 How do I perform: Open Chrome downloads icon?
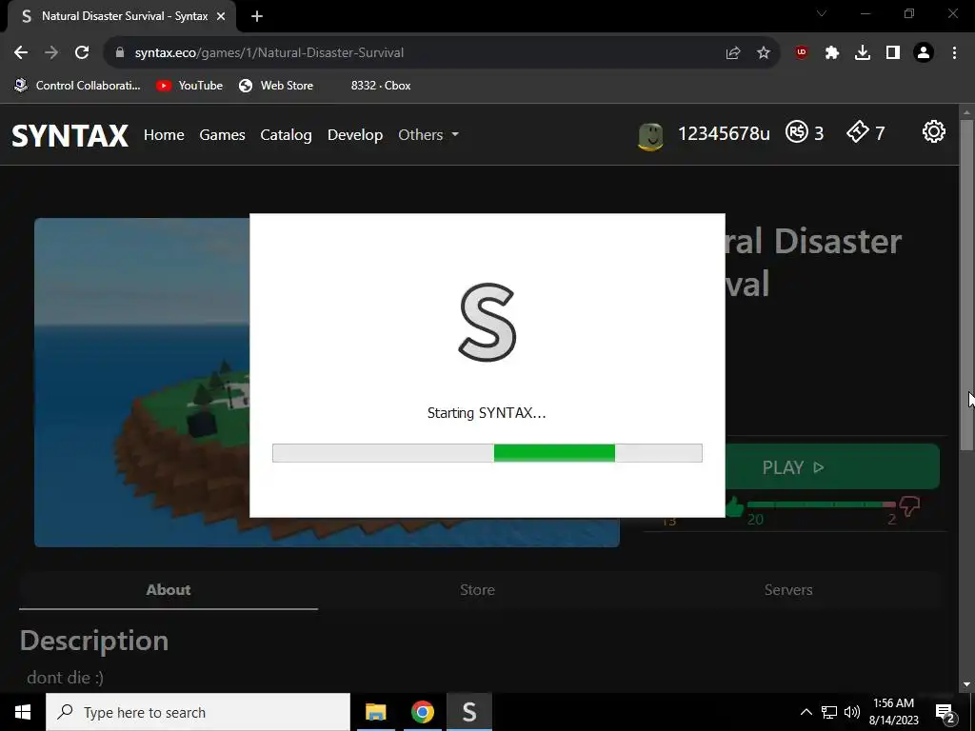863,53
